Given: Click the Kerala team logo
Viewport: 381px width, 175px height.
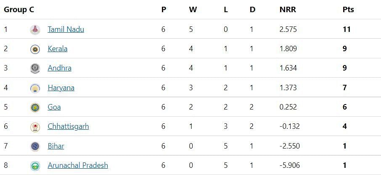Looking at the screenshot, I should (35, 49).
